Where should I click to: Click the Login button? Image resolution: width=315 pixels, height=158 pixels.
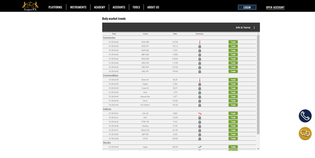pos(247,7)
